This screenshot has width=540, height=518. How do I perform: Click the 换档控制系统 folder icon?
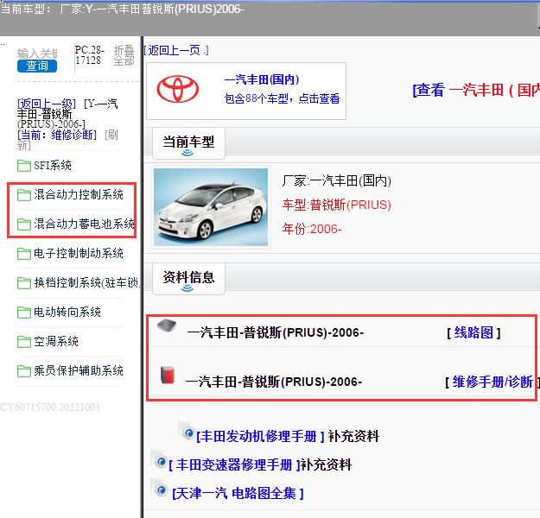click(x=24, y=283)
